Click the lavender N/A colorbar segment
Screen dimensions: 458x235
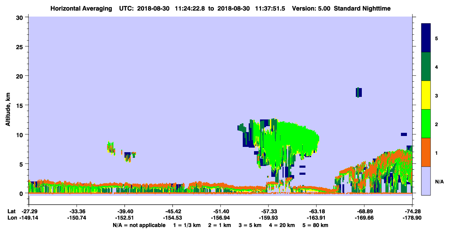point(426,180)
